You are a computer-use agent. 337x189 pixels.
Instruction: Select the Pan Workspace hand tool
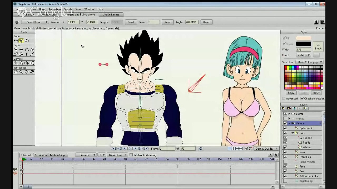click(16, 72)
